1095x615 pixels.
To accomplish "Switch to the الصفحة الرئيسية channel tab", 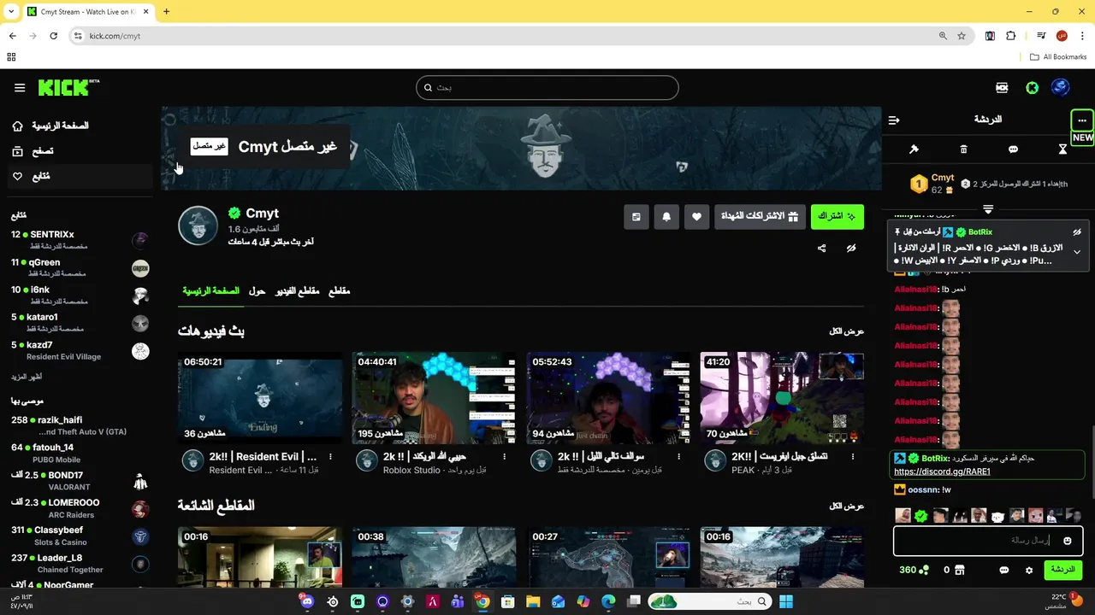I will click(x=210, y=291).
